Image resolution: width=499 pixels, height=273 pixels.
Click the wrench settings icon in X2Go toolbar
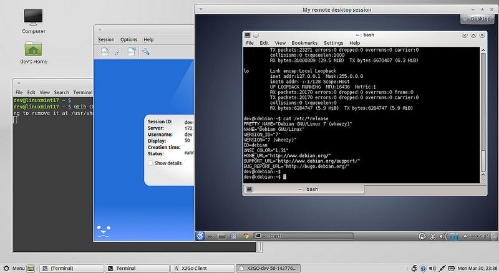(x=146, y=52)
